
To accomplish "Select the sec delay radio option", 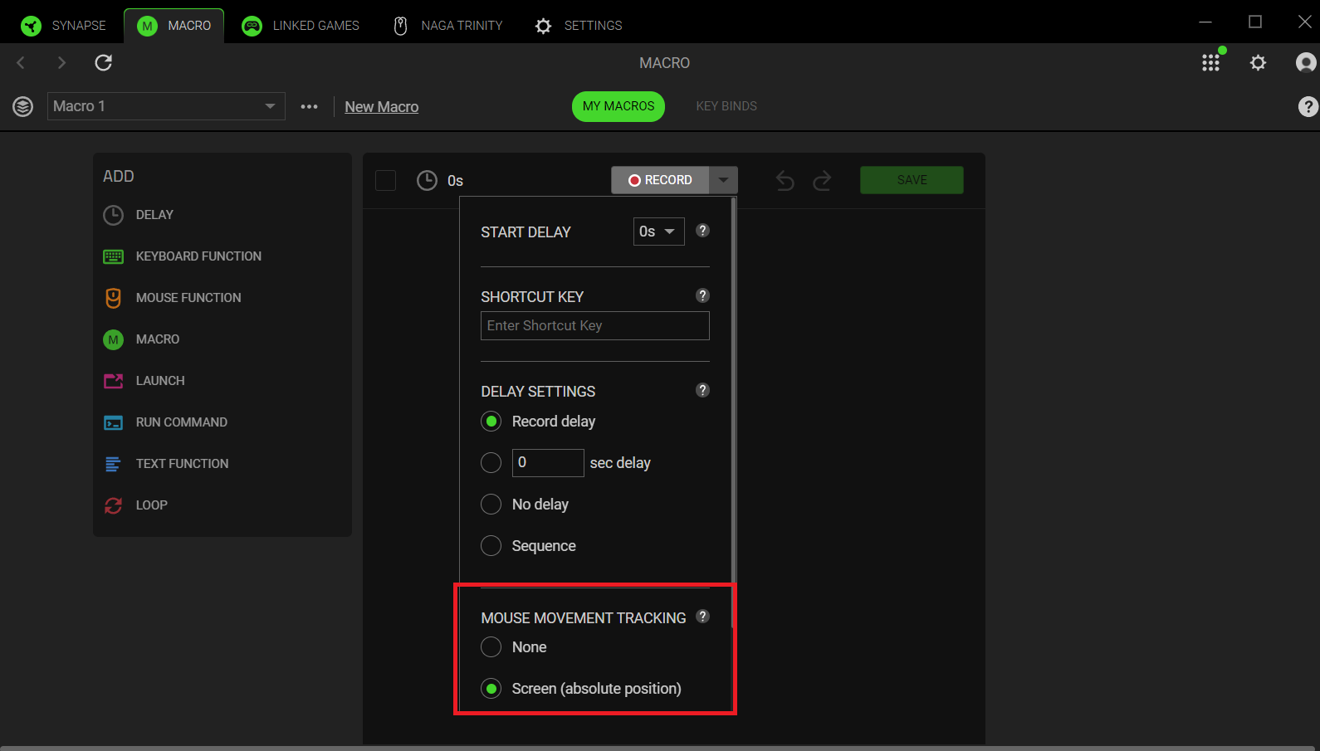I will point(491,462).
